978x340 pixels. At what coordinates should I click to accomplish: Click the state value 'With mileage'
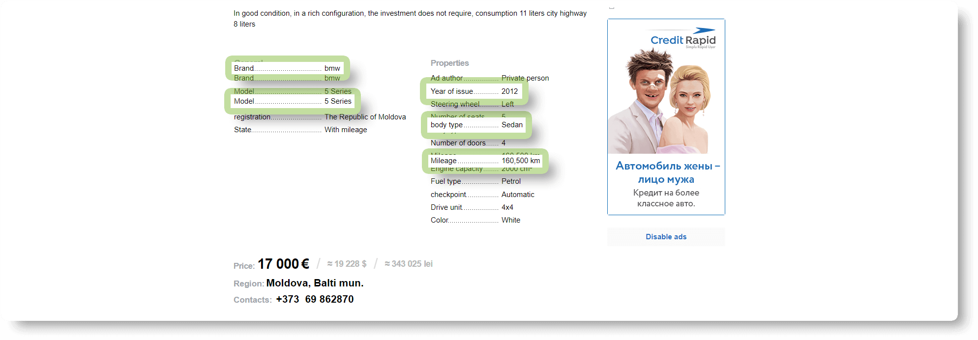pos(346,130)
